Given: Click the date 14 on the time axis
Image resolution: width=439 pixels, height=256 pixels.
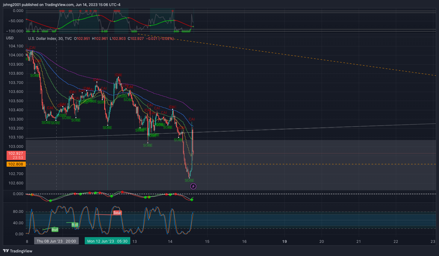Looking at the screenshot, I should click(x=170, y=242).
